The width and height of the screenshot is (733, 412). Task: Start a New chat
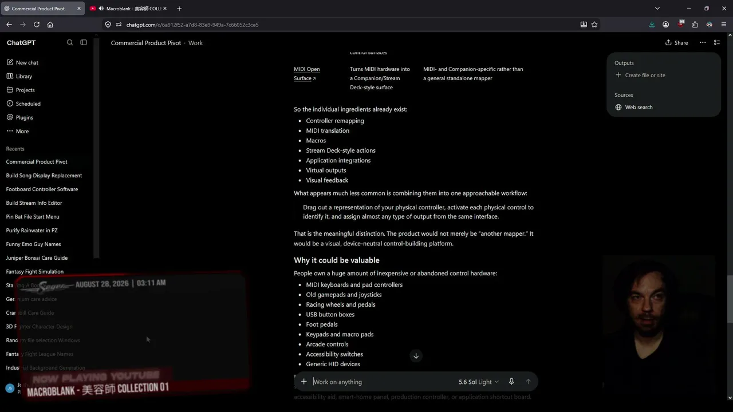27,62
